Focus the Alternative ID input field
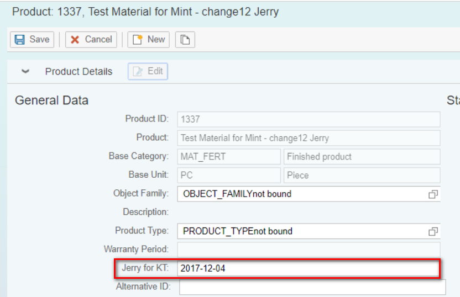The image size is (460, 297). [x=312, y=287]
